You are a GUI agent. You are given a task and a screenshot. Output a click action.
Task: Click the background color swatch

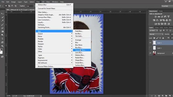1,52
